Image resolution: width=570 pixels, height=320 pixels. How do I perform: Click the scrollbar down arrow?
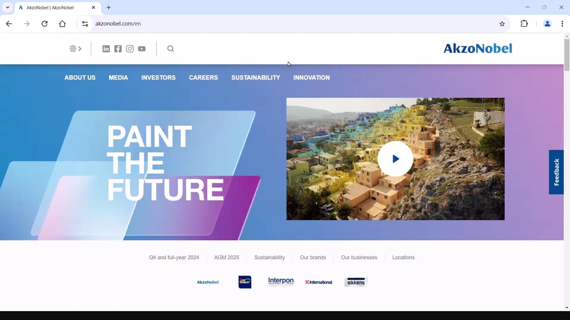pyautogui.click(x=567, y=308)
